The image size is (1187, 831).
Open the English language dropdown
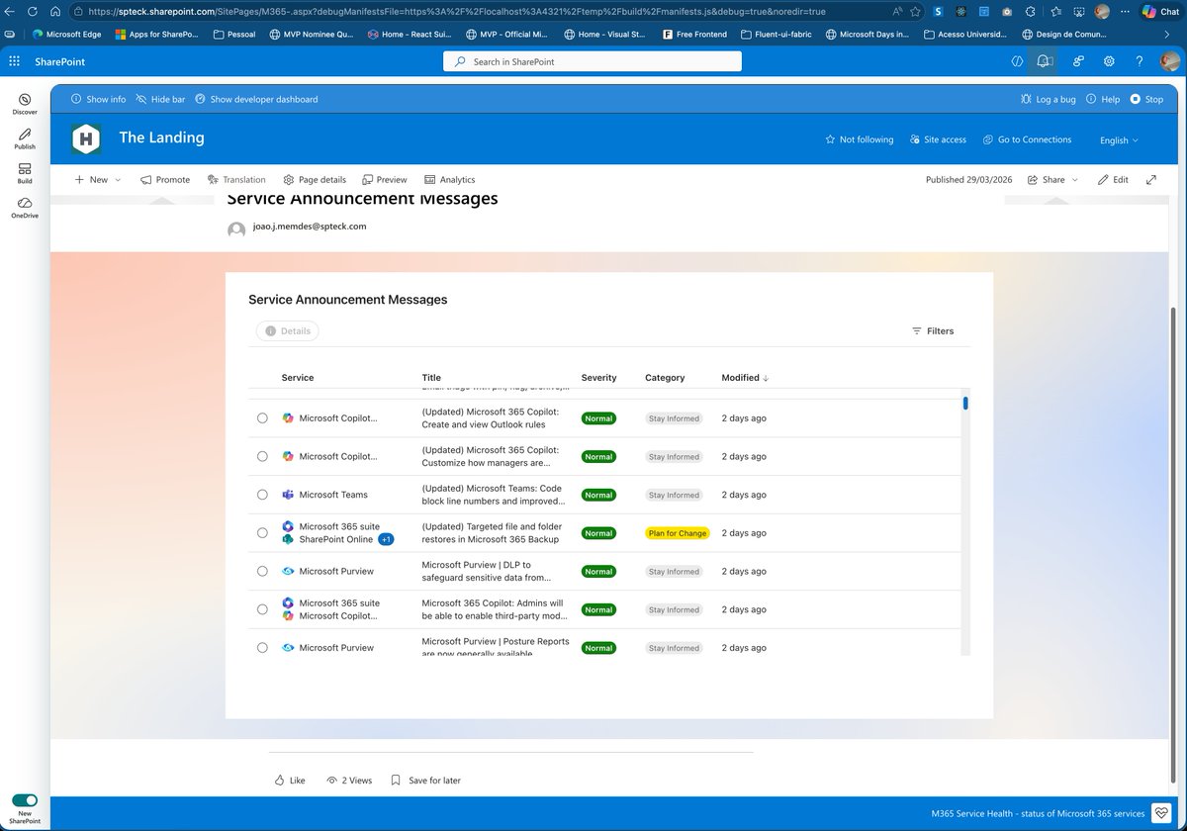(1118, 140)
